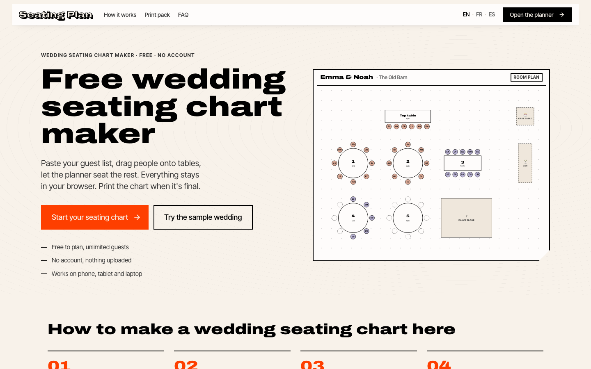
Task: Select EN language option
Action: tap(466, 14)
